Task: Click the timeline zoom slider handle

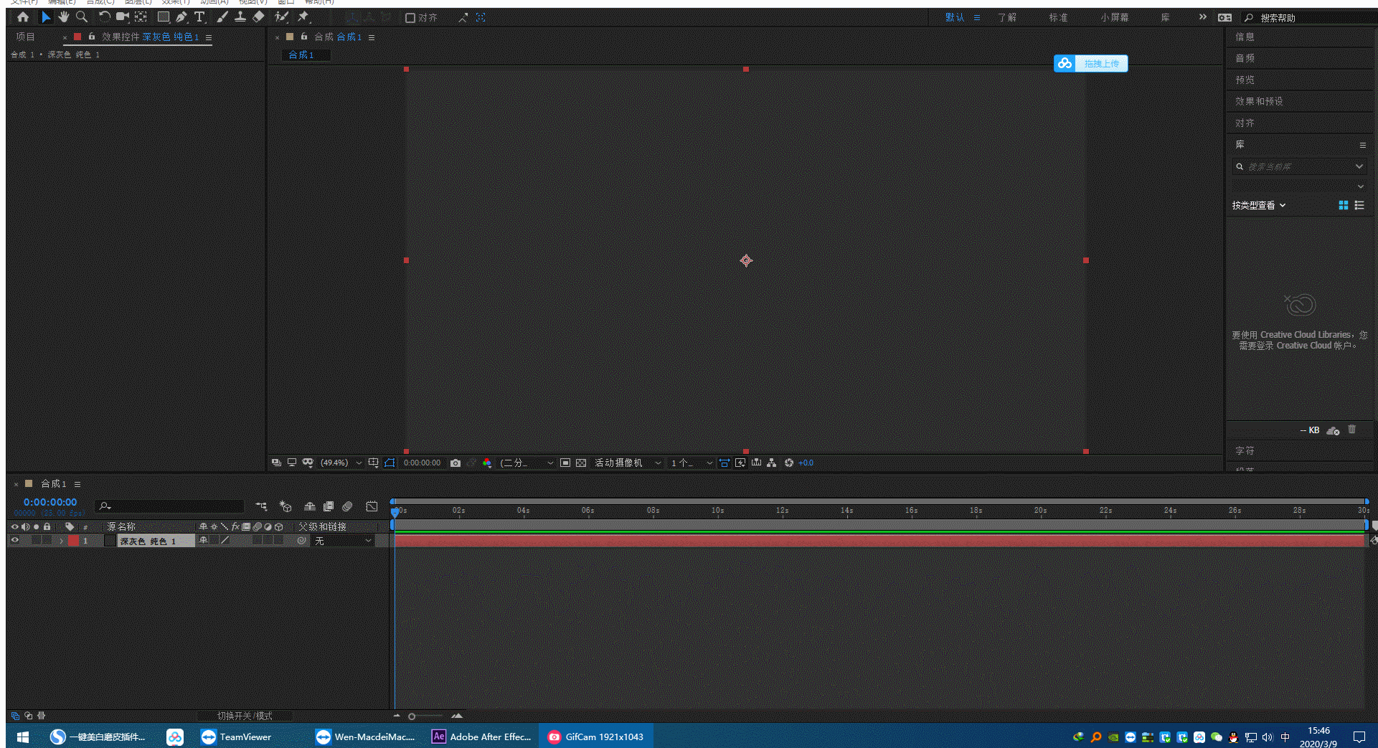Action: [x=412, y=716]
